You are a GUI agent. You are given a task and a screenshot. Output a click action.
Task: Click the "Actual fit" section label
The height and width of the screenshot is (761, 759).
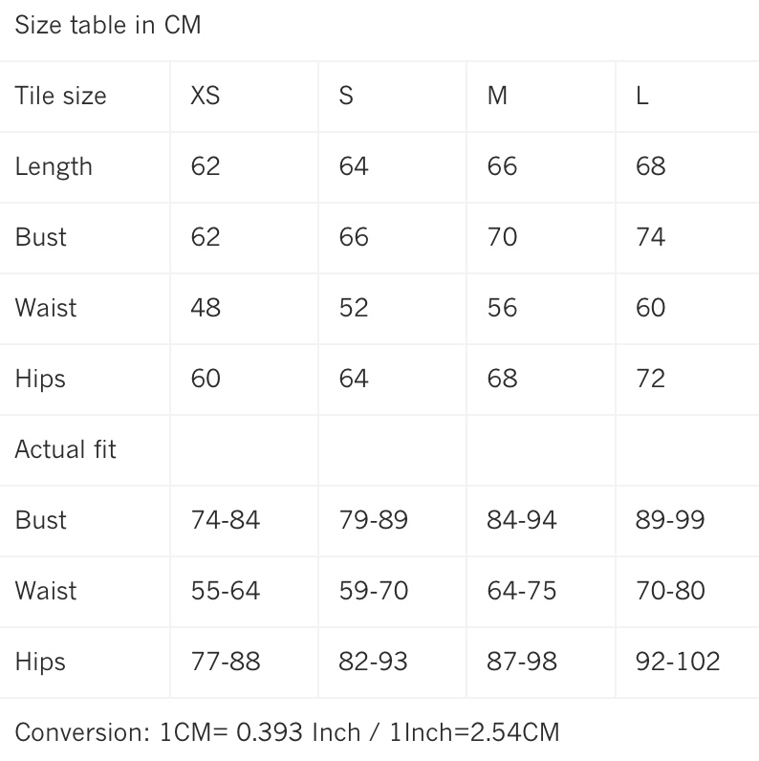pyautogui.click(x=65, y=449)
